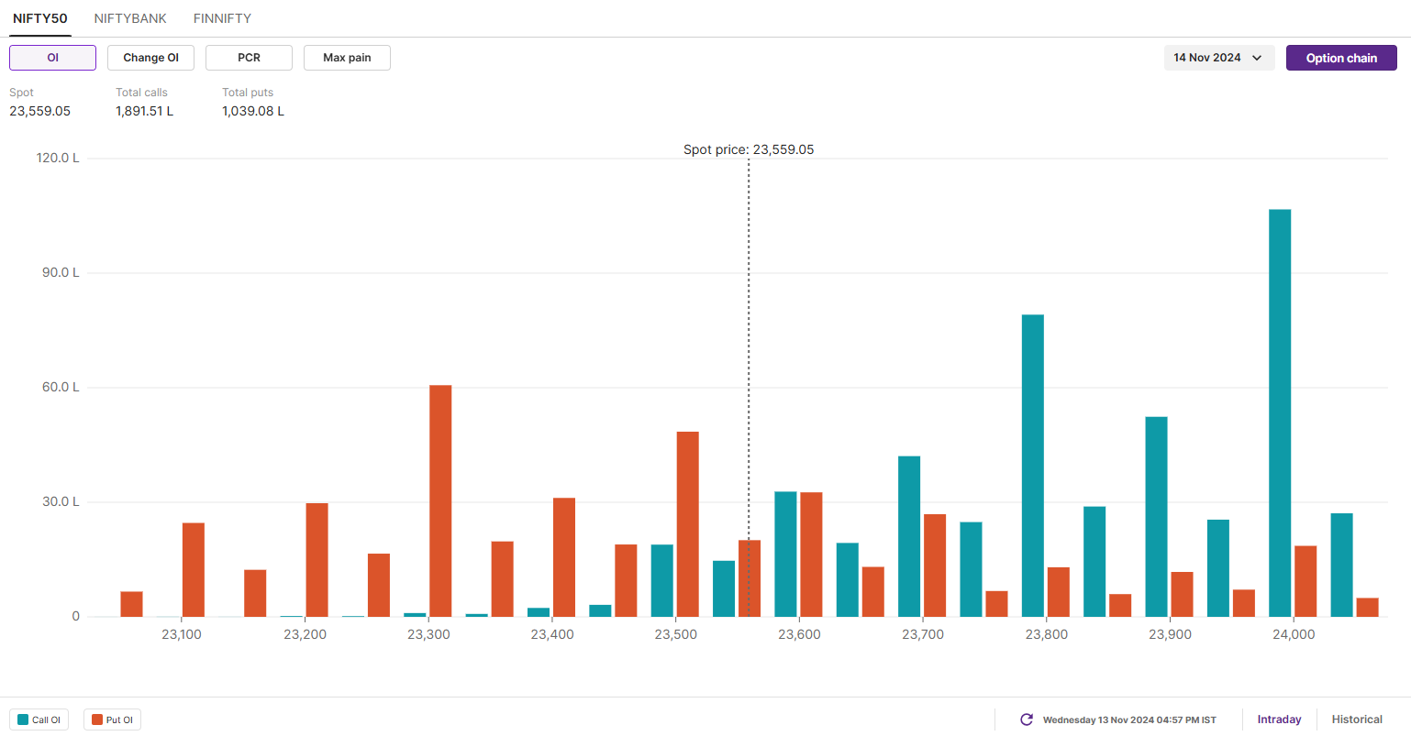The width and height of the screenshot is (1411, 736).
Task: Click the expiry dropdown chevron arrow
Action: (x=1257, y=58)
